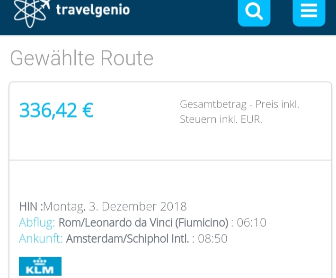This screenshot has width=336, height=278.
Task: Select Amsterdam/Schiphol Intl. airport text
Action: click(127, 239)
